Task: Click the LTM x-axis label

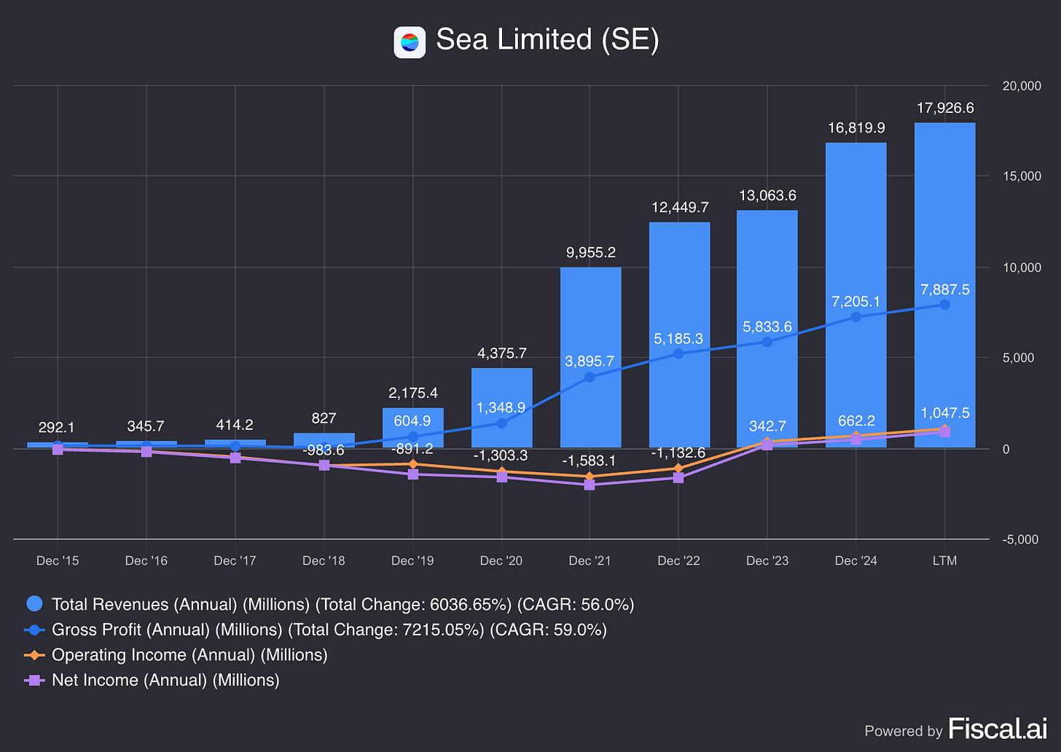Action: pyautogui.click(x=944, y=560)
